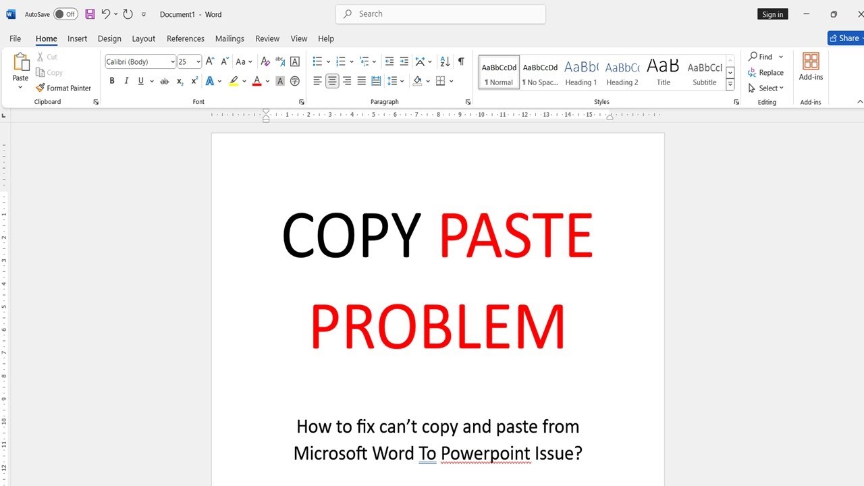Switch to the Review tab
The height and width of the screenshot is (486, 864).
pos(267,38)
